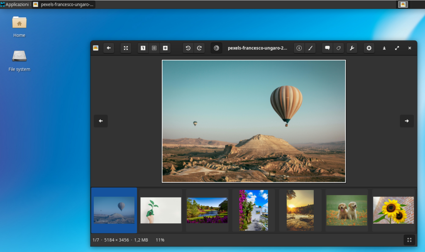This screenshot has width=425, height=252.
Task: Open the wrench tools menu
Action: point(352,48)
